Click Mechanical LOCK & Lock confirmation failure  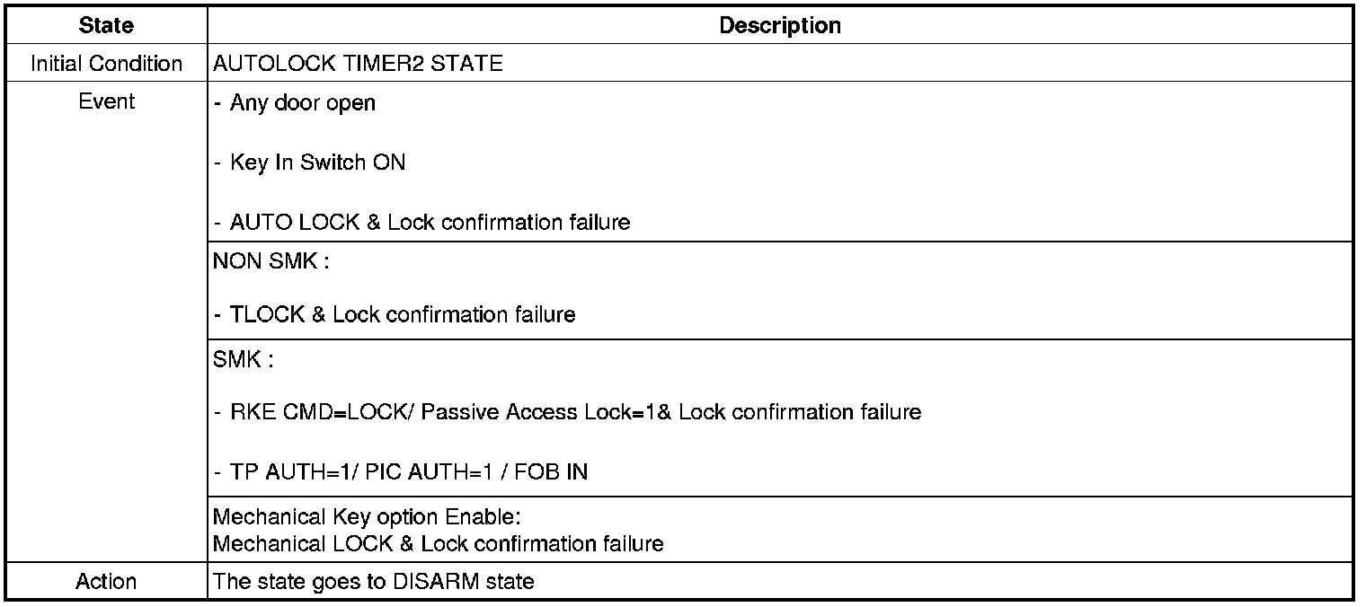coord(439,543)
